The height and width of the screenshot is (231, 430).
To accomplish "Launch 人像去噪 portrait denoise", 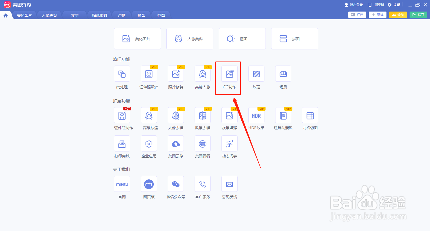I will coord(176,115).
